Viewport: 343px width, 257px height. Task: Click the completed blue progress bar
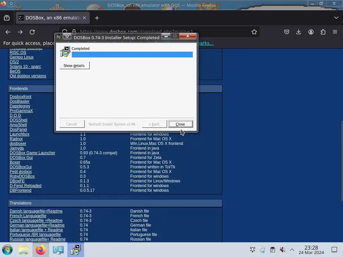(x=132, y=55)
